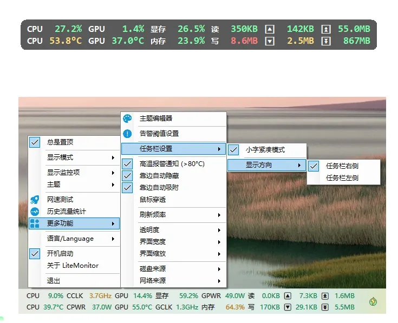Screen dimensions: 398x323
Task: Toggle 总是置顶 checkbox
Action: 35,142
